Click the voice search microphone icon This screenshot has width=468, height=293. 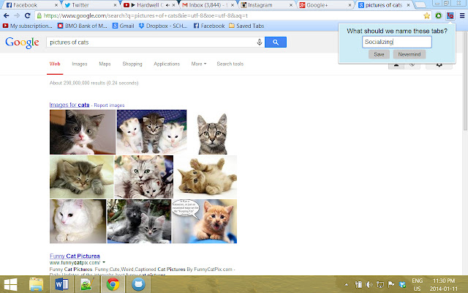(x=260, y=42)
